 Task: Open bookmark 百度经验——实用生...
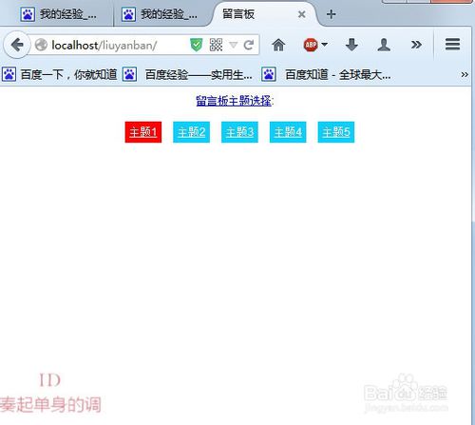tap(188, 75)
